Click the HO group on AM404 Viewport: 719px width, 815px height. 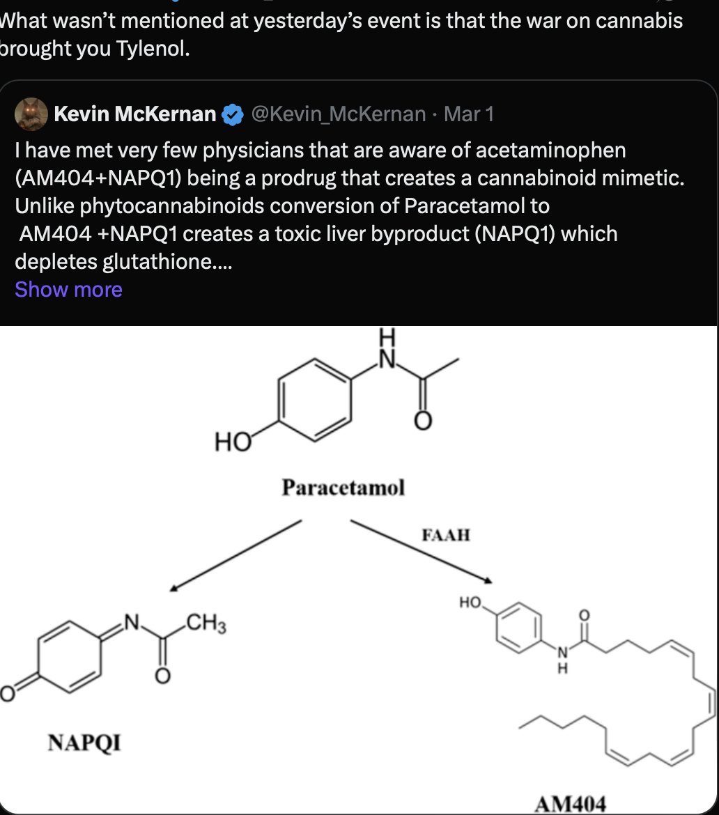(472, 603)
